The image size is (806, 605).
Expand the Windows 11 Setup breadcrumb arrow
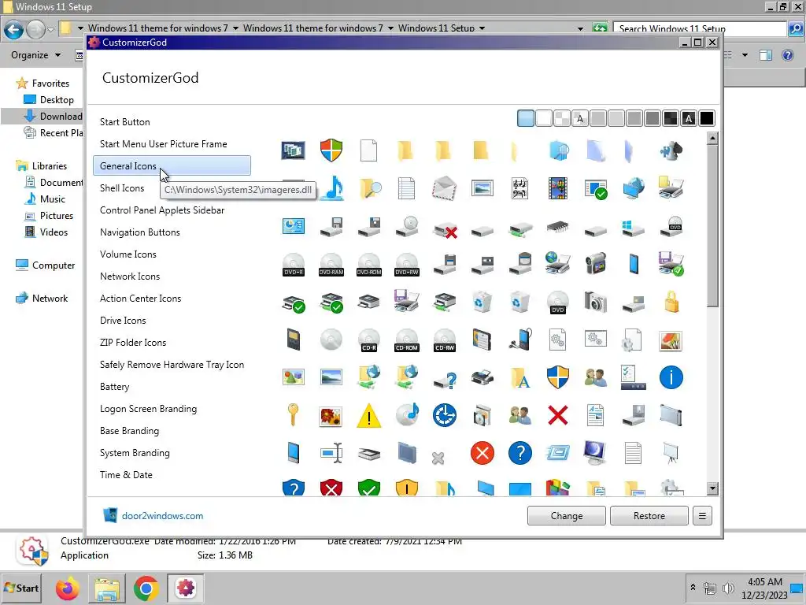(482, 28)
